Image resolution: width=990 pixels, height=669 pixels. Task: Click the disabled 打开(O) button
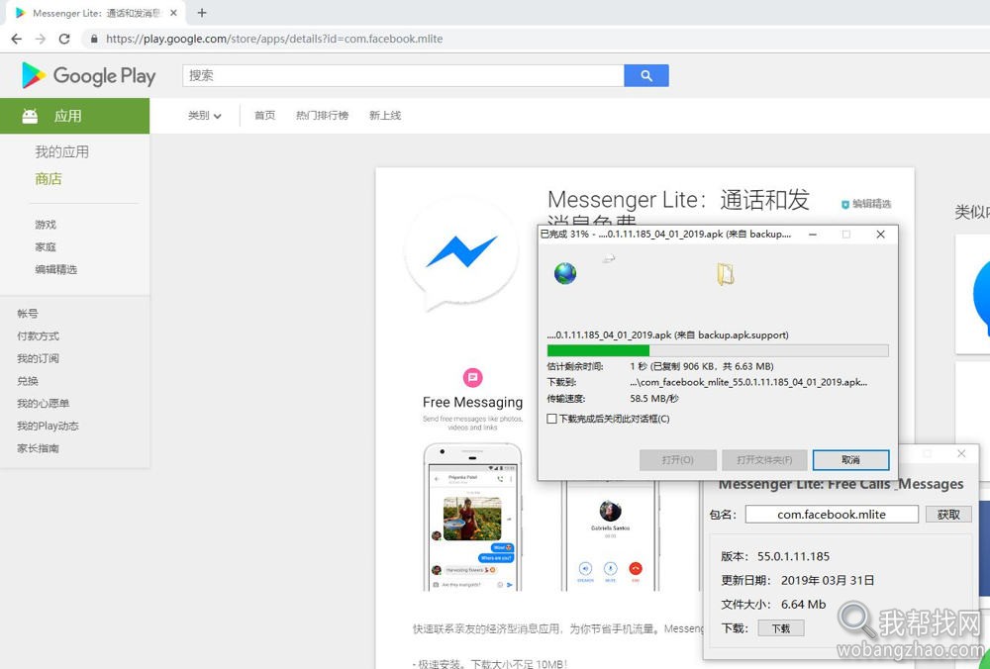[x=677, y=460]
